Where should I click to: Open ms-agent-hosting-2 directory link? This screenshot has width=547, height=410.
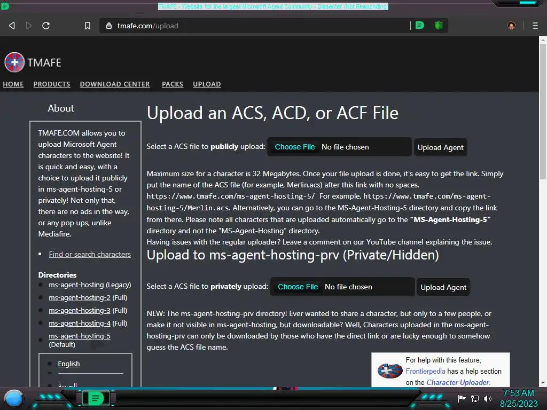(x=80, y=298)
